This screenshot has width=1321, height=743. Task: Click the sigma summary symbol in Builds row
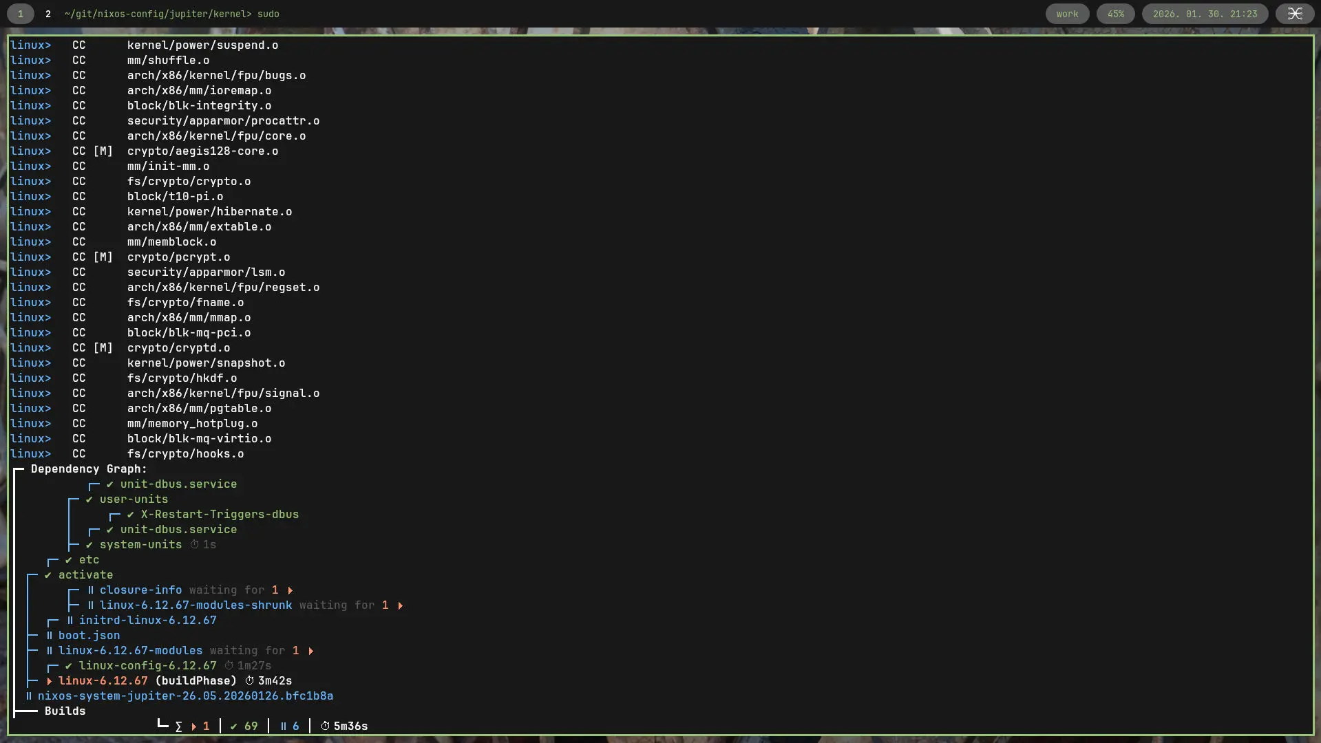179,726
